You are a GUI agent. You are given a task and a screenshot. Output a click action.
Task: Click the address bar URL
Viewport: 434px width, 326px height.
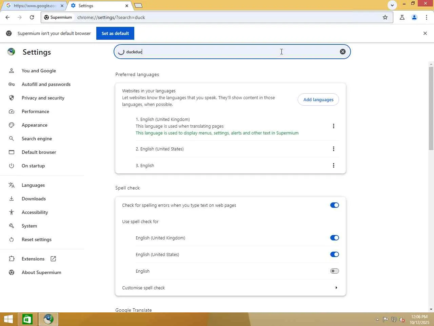[111, 17]
